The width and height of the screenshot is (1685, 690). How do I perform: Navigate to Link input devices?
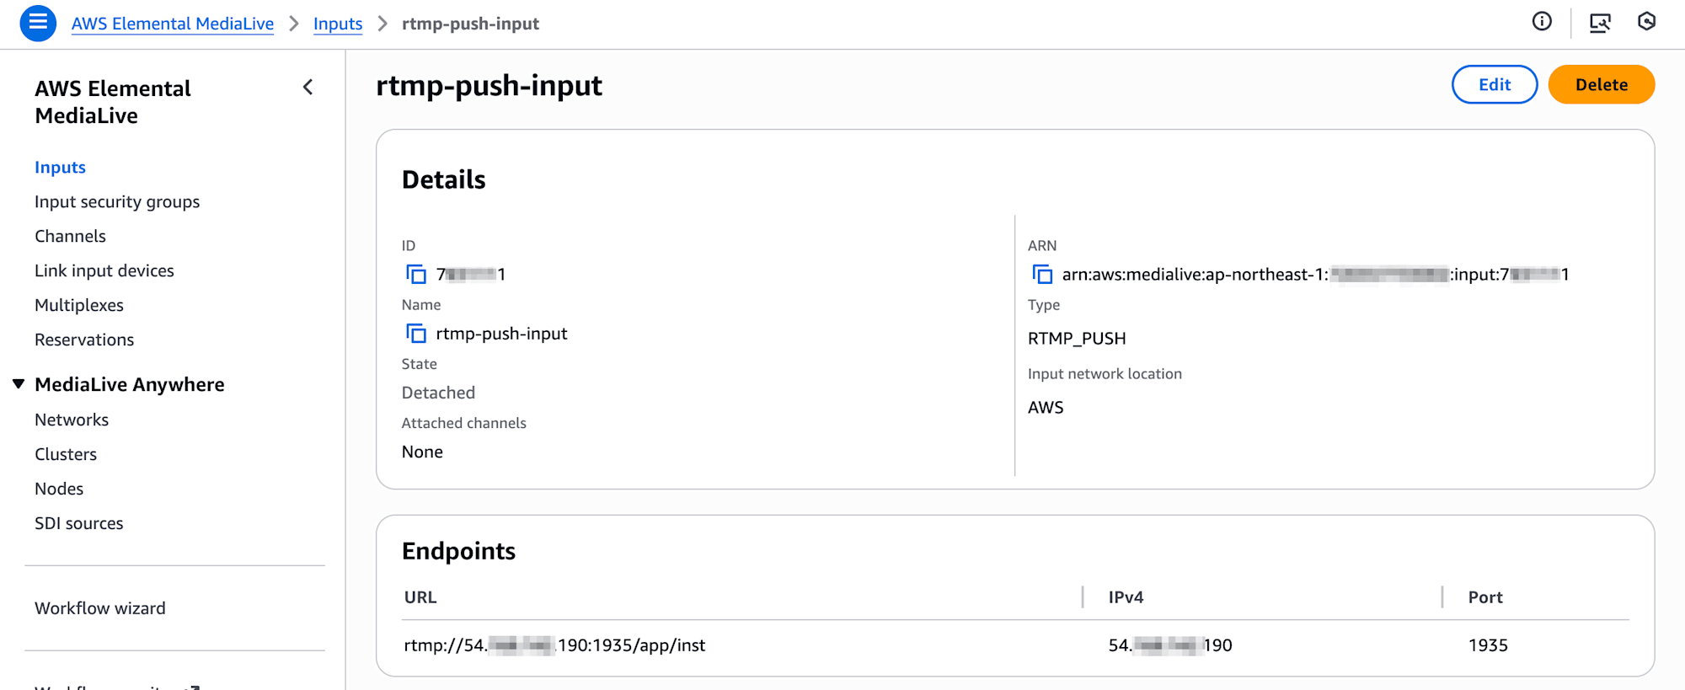click(104, 271)
